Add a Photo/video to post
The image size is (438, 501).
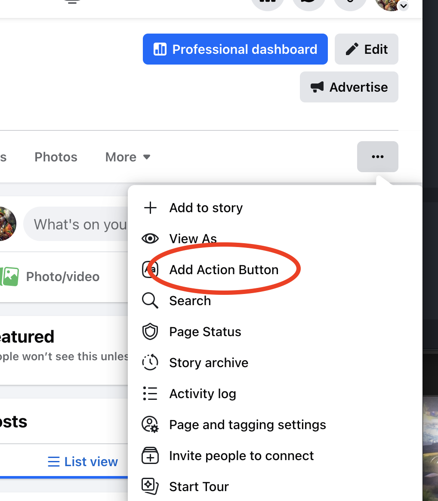52,277
